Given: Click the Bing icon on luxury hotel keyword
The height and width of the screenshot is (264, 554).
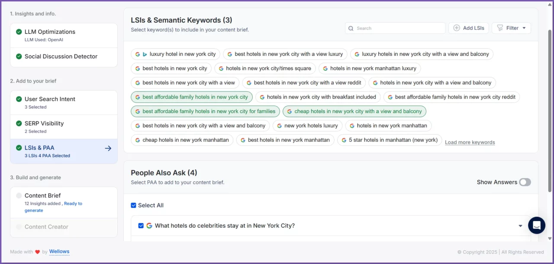Looking at the screenshot, I should click(145, 54).
